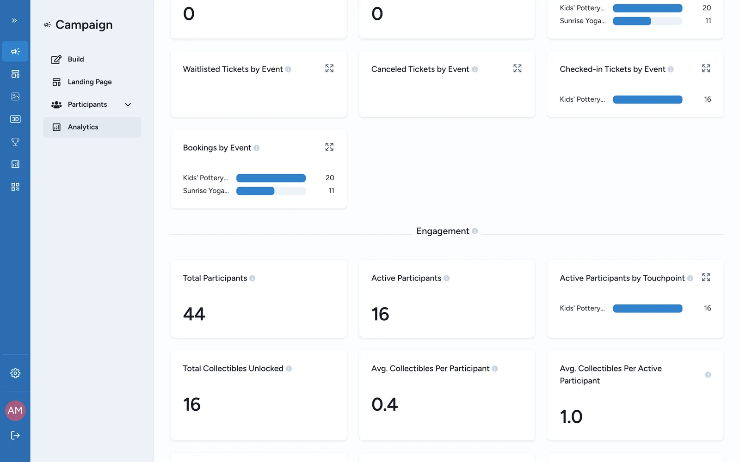The image size is (740, 462).
Task: Expand the Waitlisted Tickets by Event card
Action: point(329,68)
